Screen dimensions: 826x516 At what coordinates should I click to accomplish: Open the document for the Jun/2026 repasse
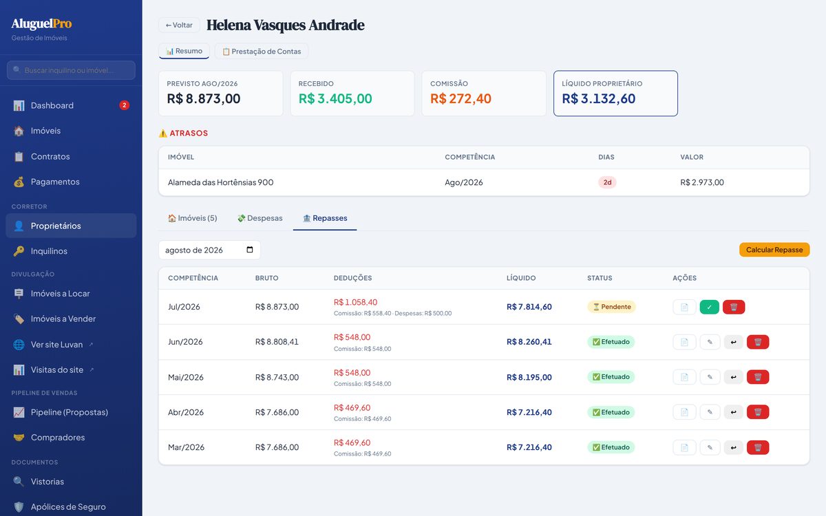tap(684, 342)
